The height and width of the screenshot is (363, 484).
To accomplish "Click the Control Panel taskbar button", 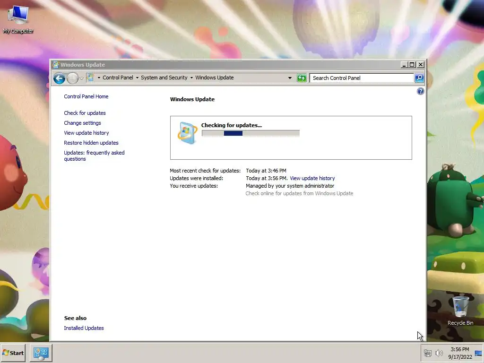I will [x=41, y=353].
